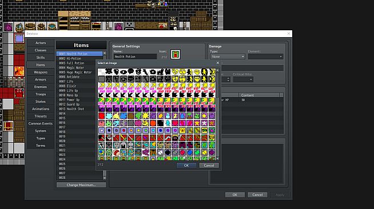Pick the yellow broken heart icon on a white background

[175, 71]
